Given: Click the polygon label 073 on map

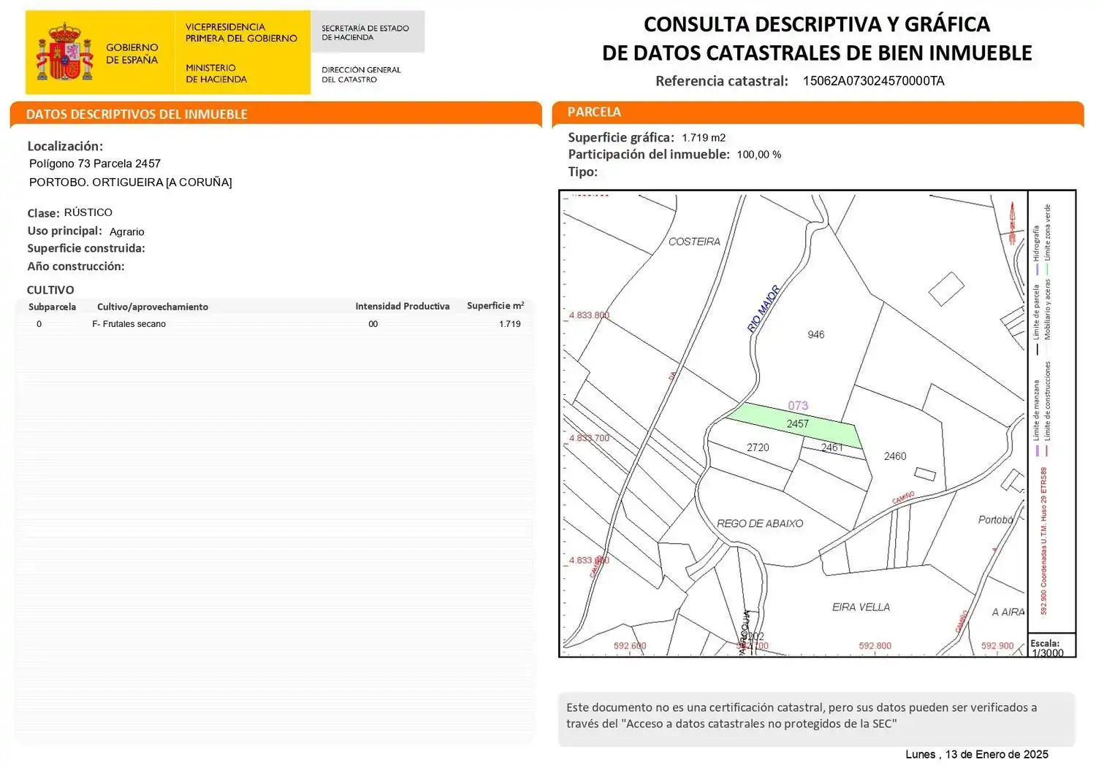Looking at the screenshot, I should 798,406.
